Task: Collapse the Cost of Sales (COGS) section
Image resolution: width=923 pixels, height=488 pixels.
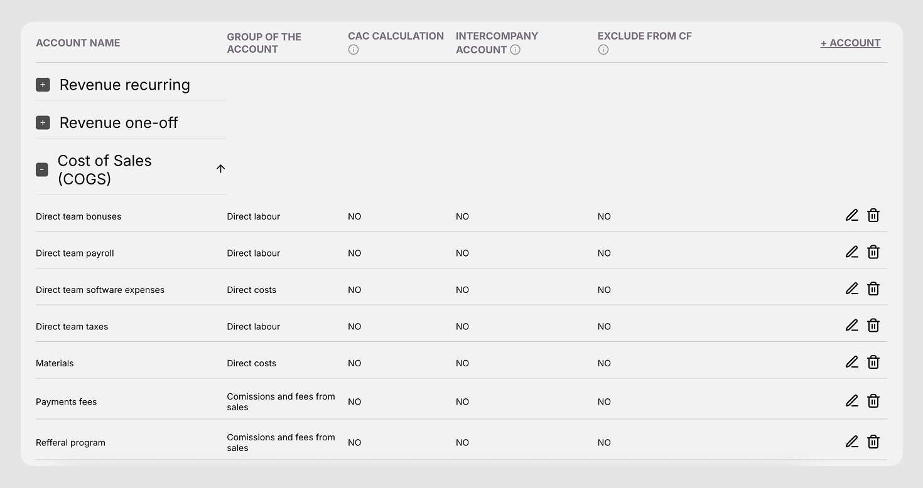Action: tap(41, 169)
